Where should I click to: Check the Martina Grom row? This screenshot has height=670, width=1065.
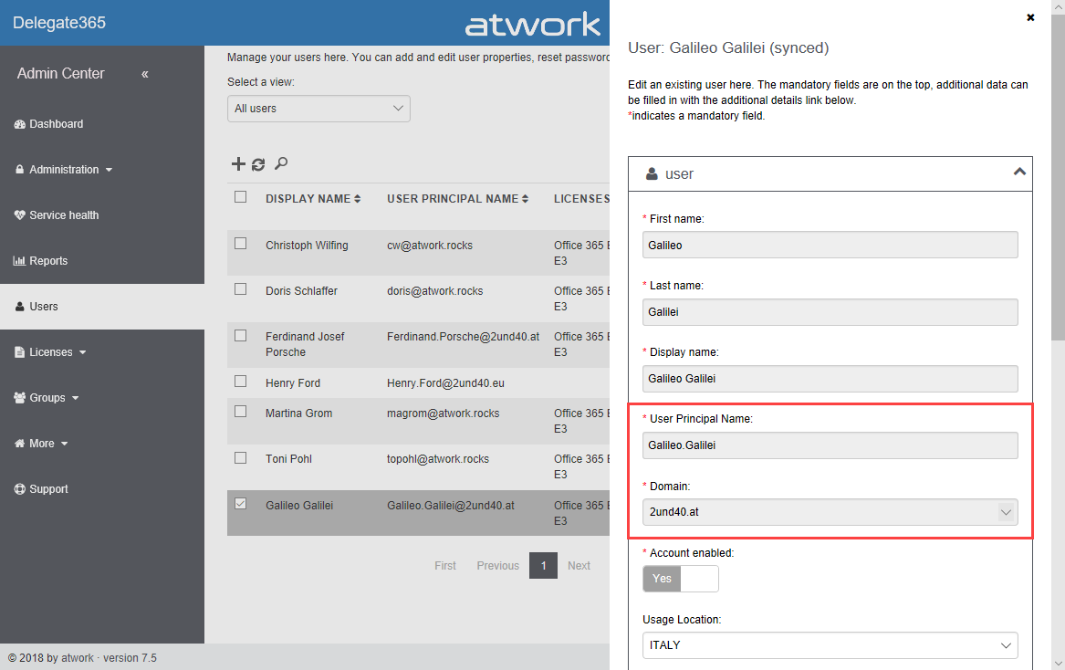click(240, 411)
